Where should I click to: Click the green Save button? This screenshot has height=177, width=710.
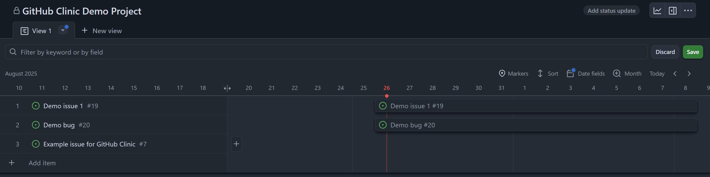click(693, 52)
